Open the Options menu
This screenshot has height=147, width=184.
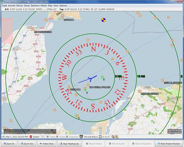click(63, 6)
